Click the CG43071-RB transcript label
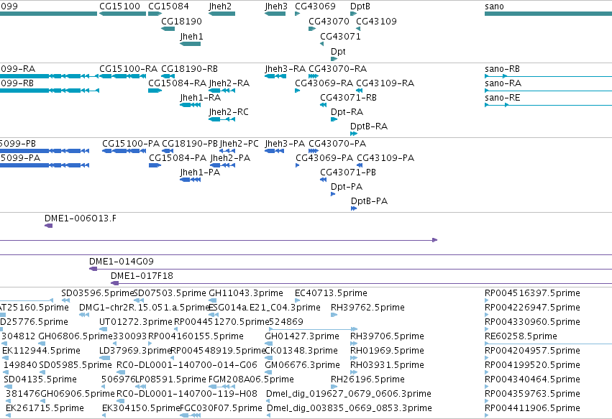This screenshot has width=612, height=419. [x=349, y=98]
